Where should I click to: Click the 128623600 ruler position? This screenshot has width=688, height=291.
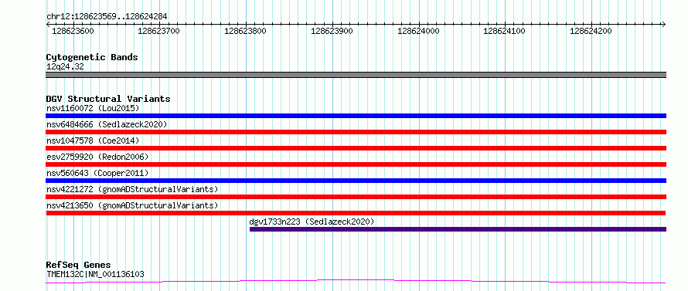coord(73,31)
